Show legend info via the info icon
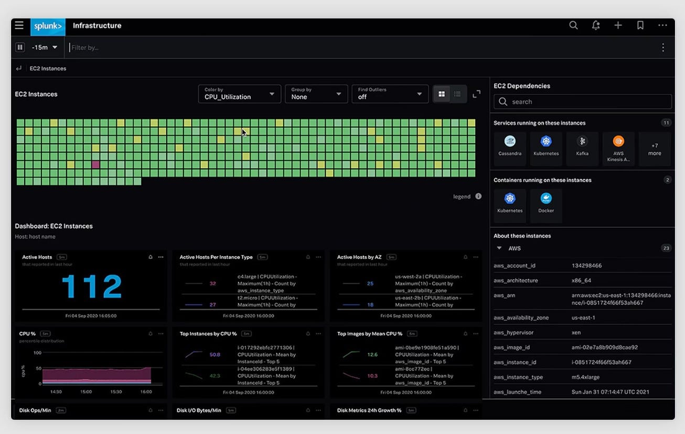The image size is (685, 434). coord(478,196)
